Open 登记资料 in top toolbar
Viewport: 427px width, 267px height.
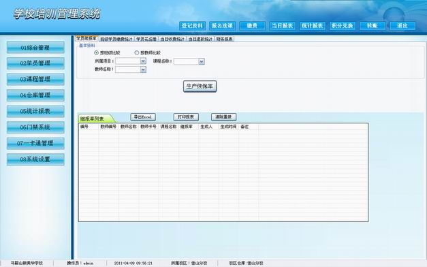tap(192, 26)
